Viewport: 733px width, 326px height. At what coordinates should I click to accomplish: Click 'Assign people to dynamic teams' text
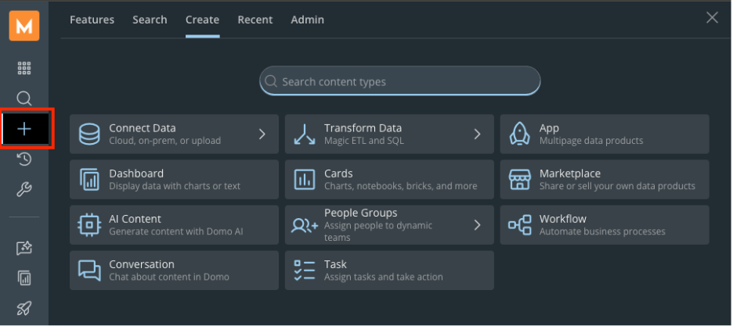(x=379, y=231)
